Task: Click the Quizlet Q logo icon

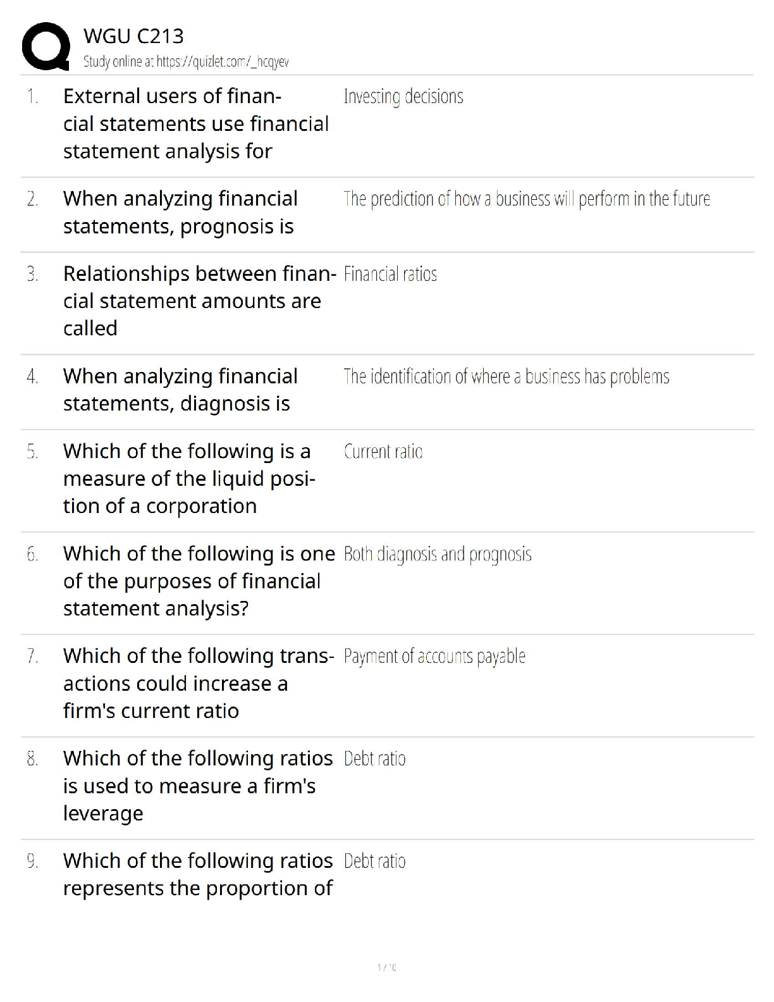Action: tap(46, 46)
